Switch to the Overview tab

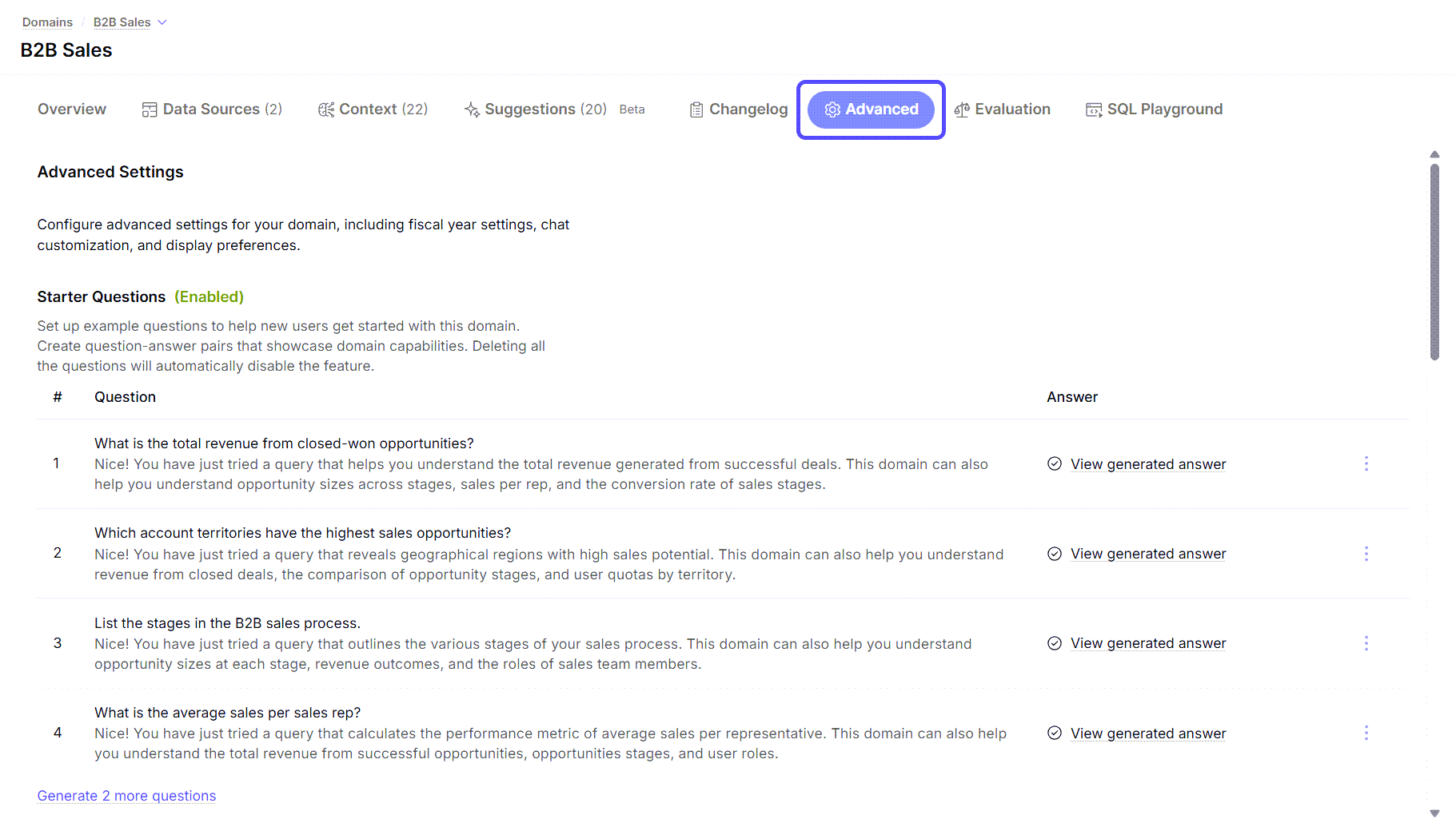coord(71,109)
